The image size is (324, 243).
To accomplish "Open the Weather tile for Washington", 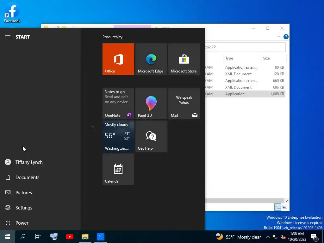I will point(118,136).
